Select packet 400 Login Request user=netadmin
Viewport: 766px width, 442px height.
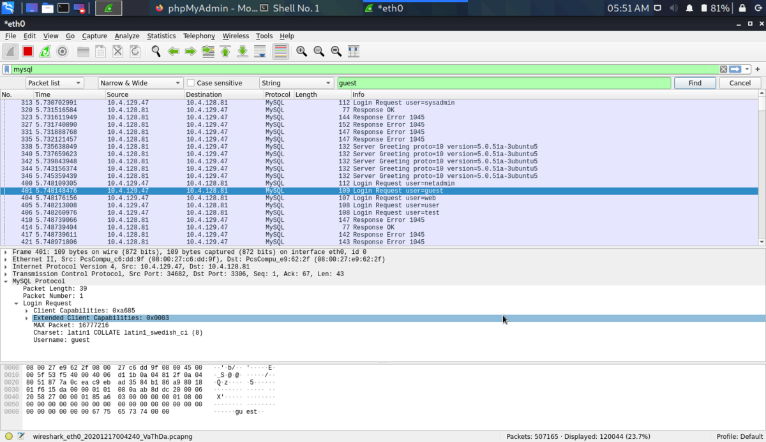tap(379, 183)
